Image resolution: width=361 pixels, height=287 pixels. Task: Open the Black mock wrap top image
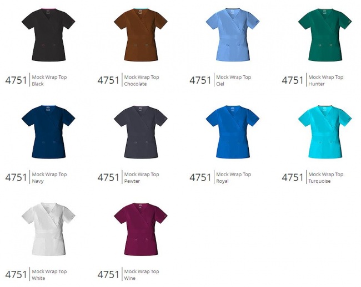48,35
